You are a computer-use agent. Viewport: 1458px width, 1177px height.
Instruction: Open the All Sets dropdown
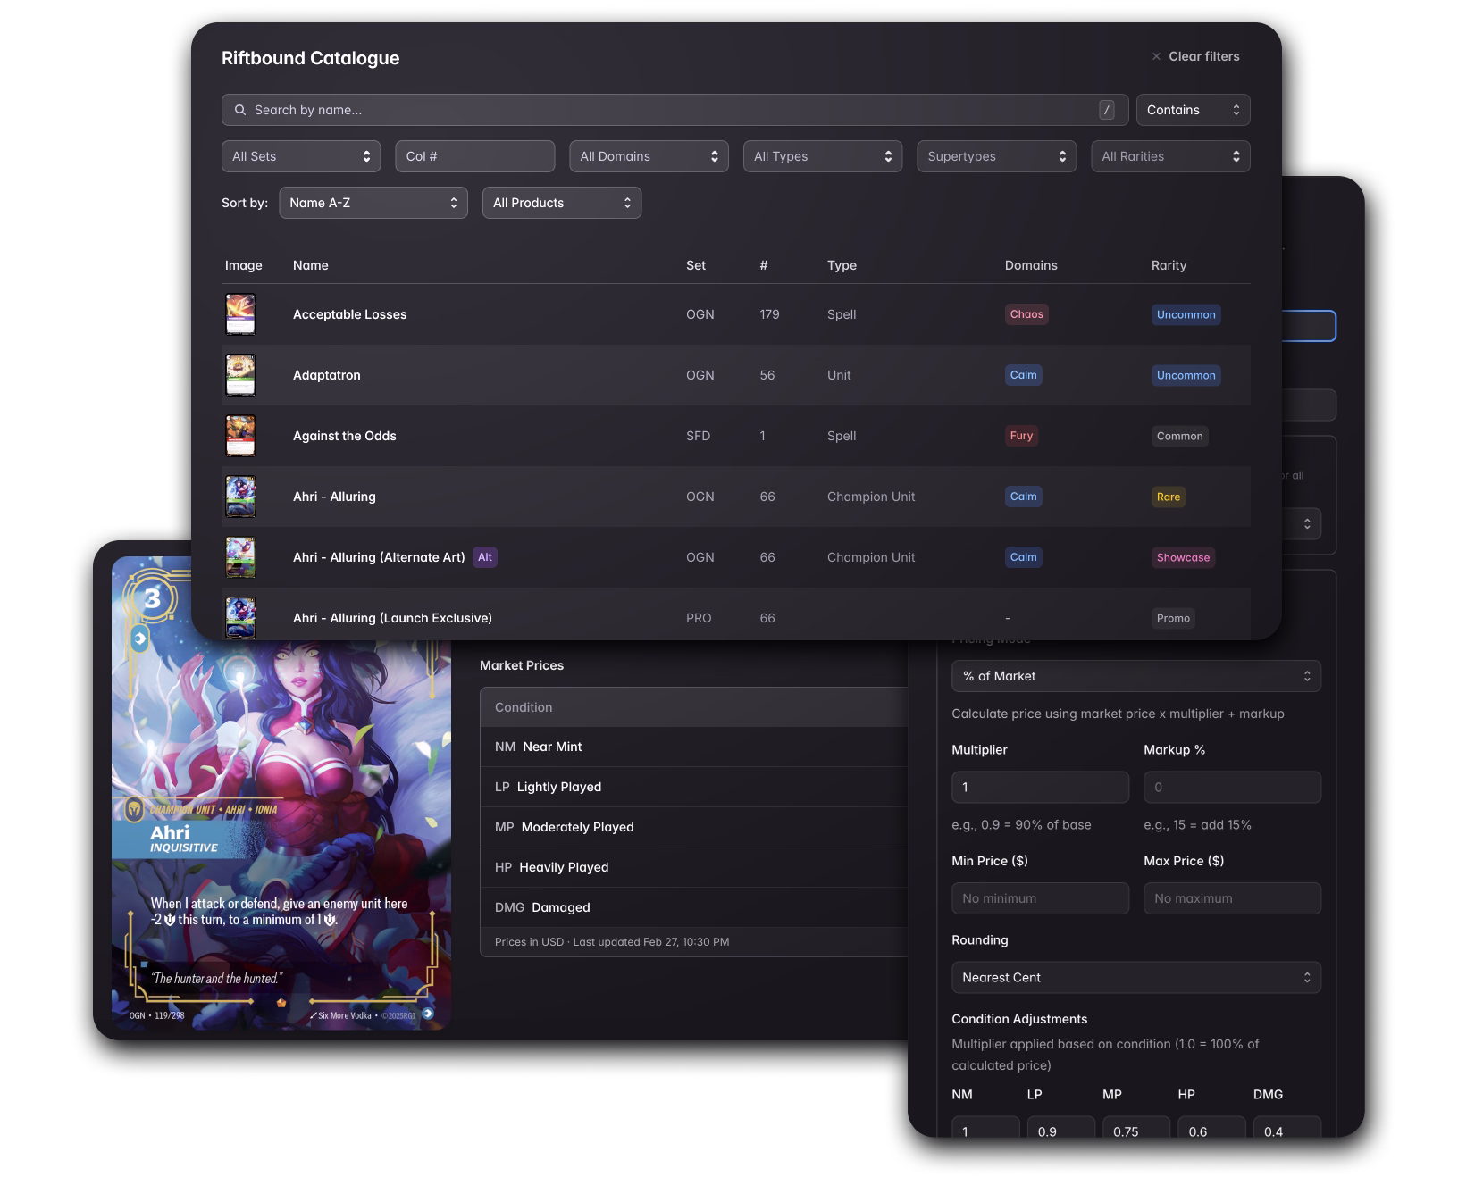tap(301, 156)
